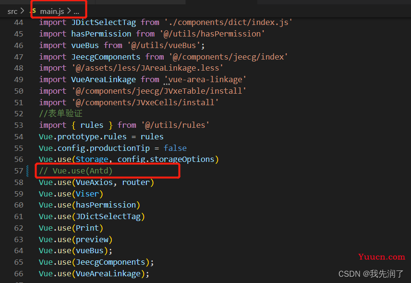Screen dimensions: 411x283
Task: Click the main.js breadcrumb segment
Action: coord(52,11)
